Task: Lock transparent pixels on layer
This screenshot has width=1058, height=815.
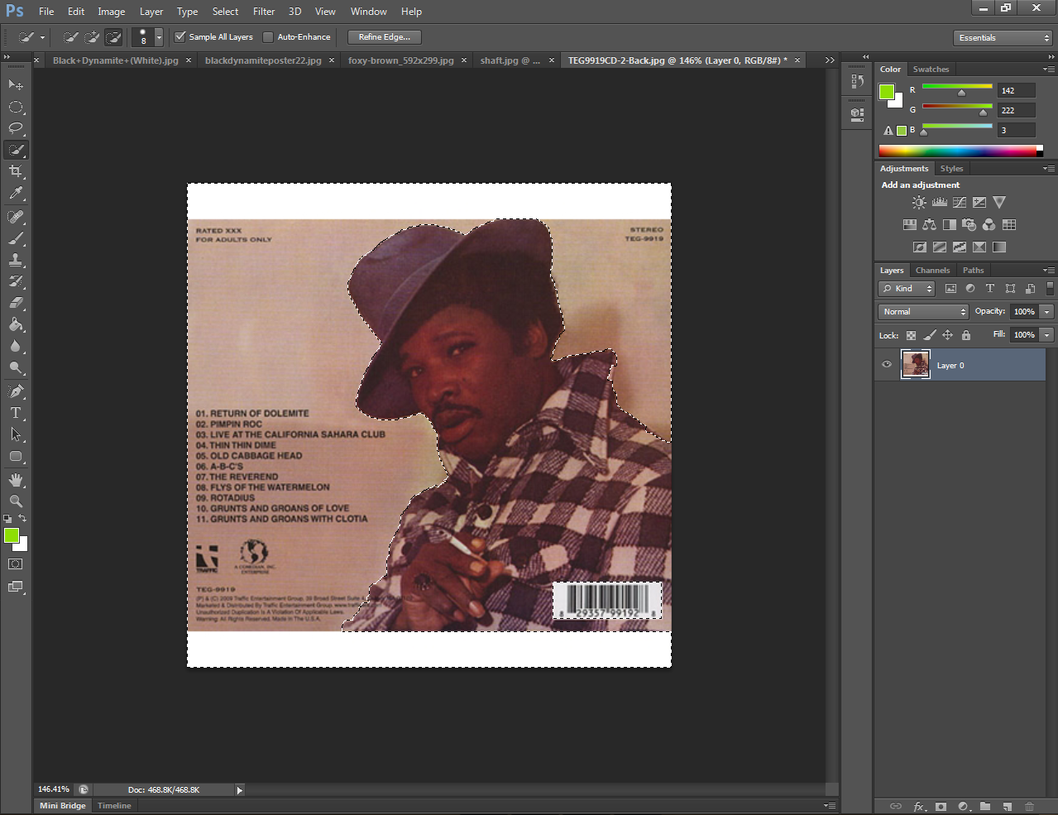Action: click(x=911, y=335)
